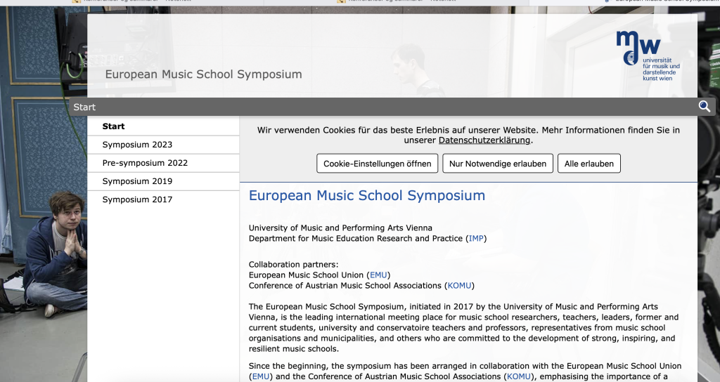Follow the IMP department link
Viewport: 720px width, 382px height.
pyautogui.click(x=476, y=239)
